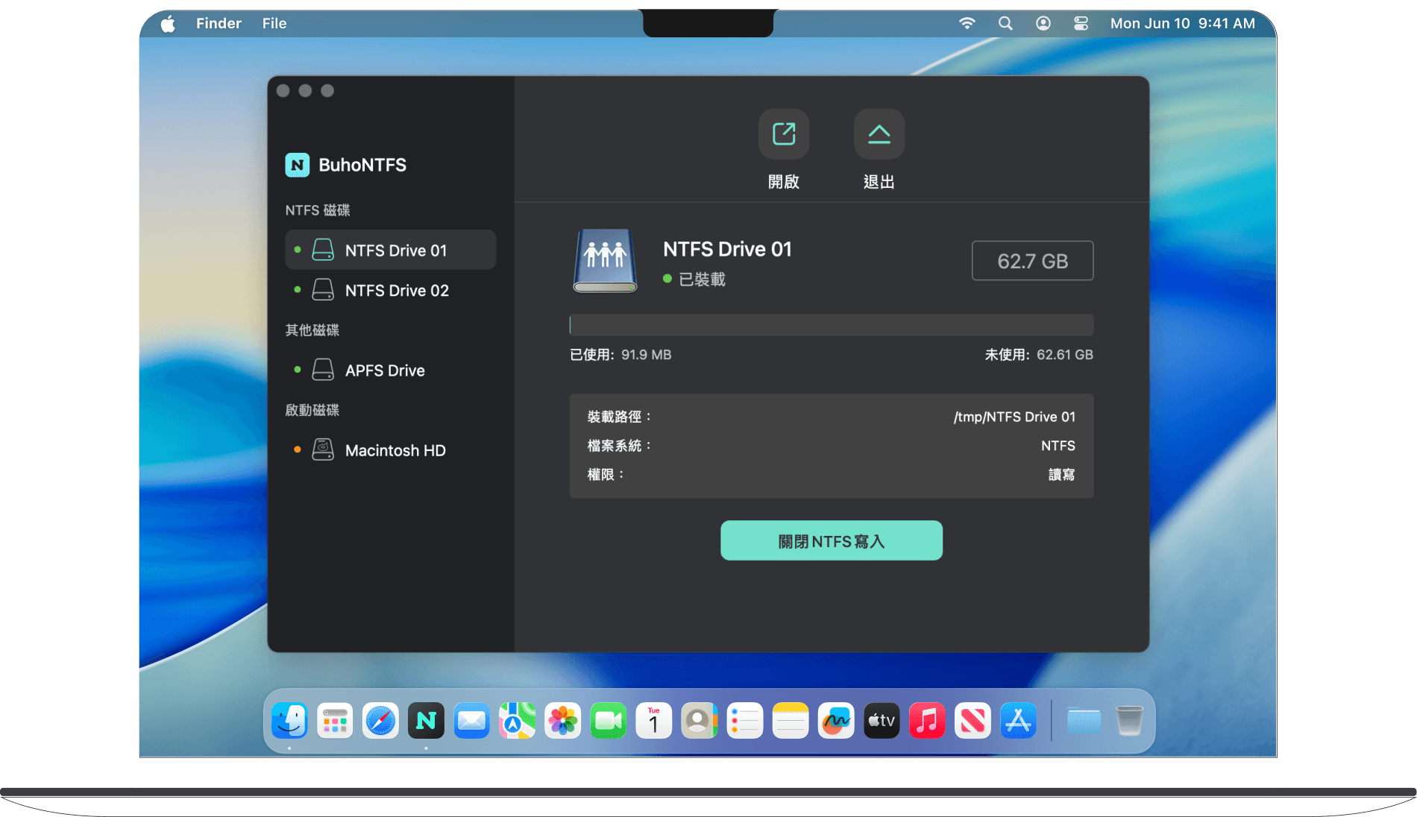This screenshot has width=1417, height=817.
Task: Select APFS Drive in sidebar
Action: coord(384,370)
